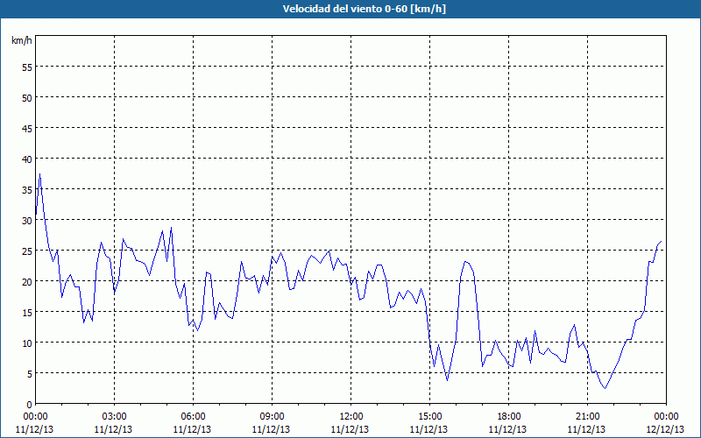The height and width of the screenshot is (438, 701).
Task: Click the y-axis tick value 35
Action: pos(27,189)
